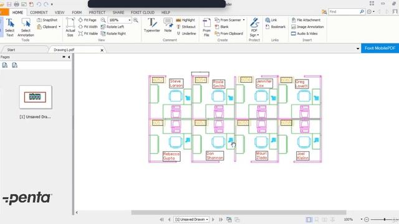Insert Audio & Video
This screenshot has height=224, width=399.
click(304, 34)
